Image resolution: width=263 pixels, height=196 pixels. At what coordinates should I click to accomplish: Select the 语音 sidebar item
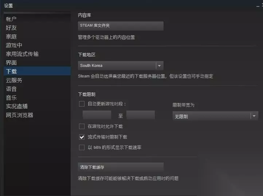click(11, 89)
